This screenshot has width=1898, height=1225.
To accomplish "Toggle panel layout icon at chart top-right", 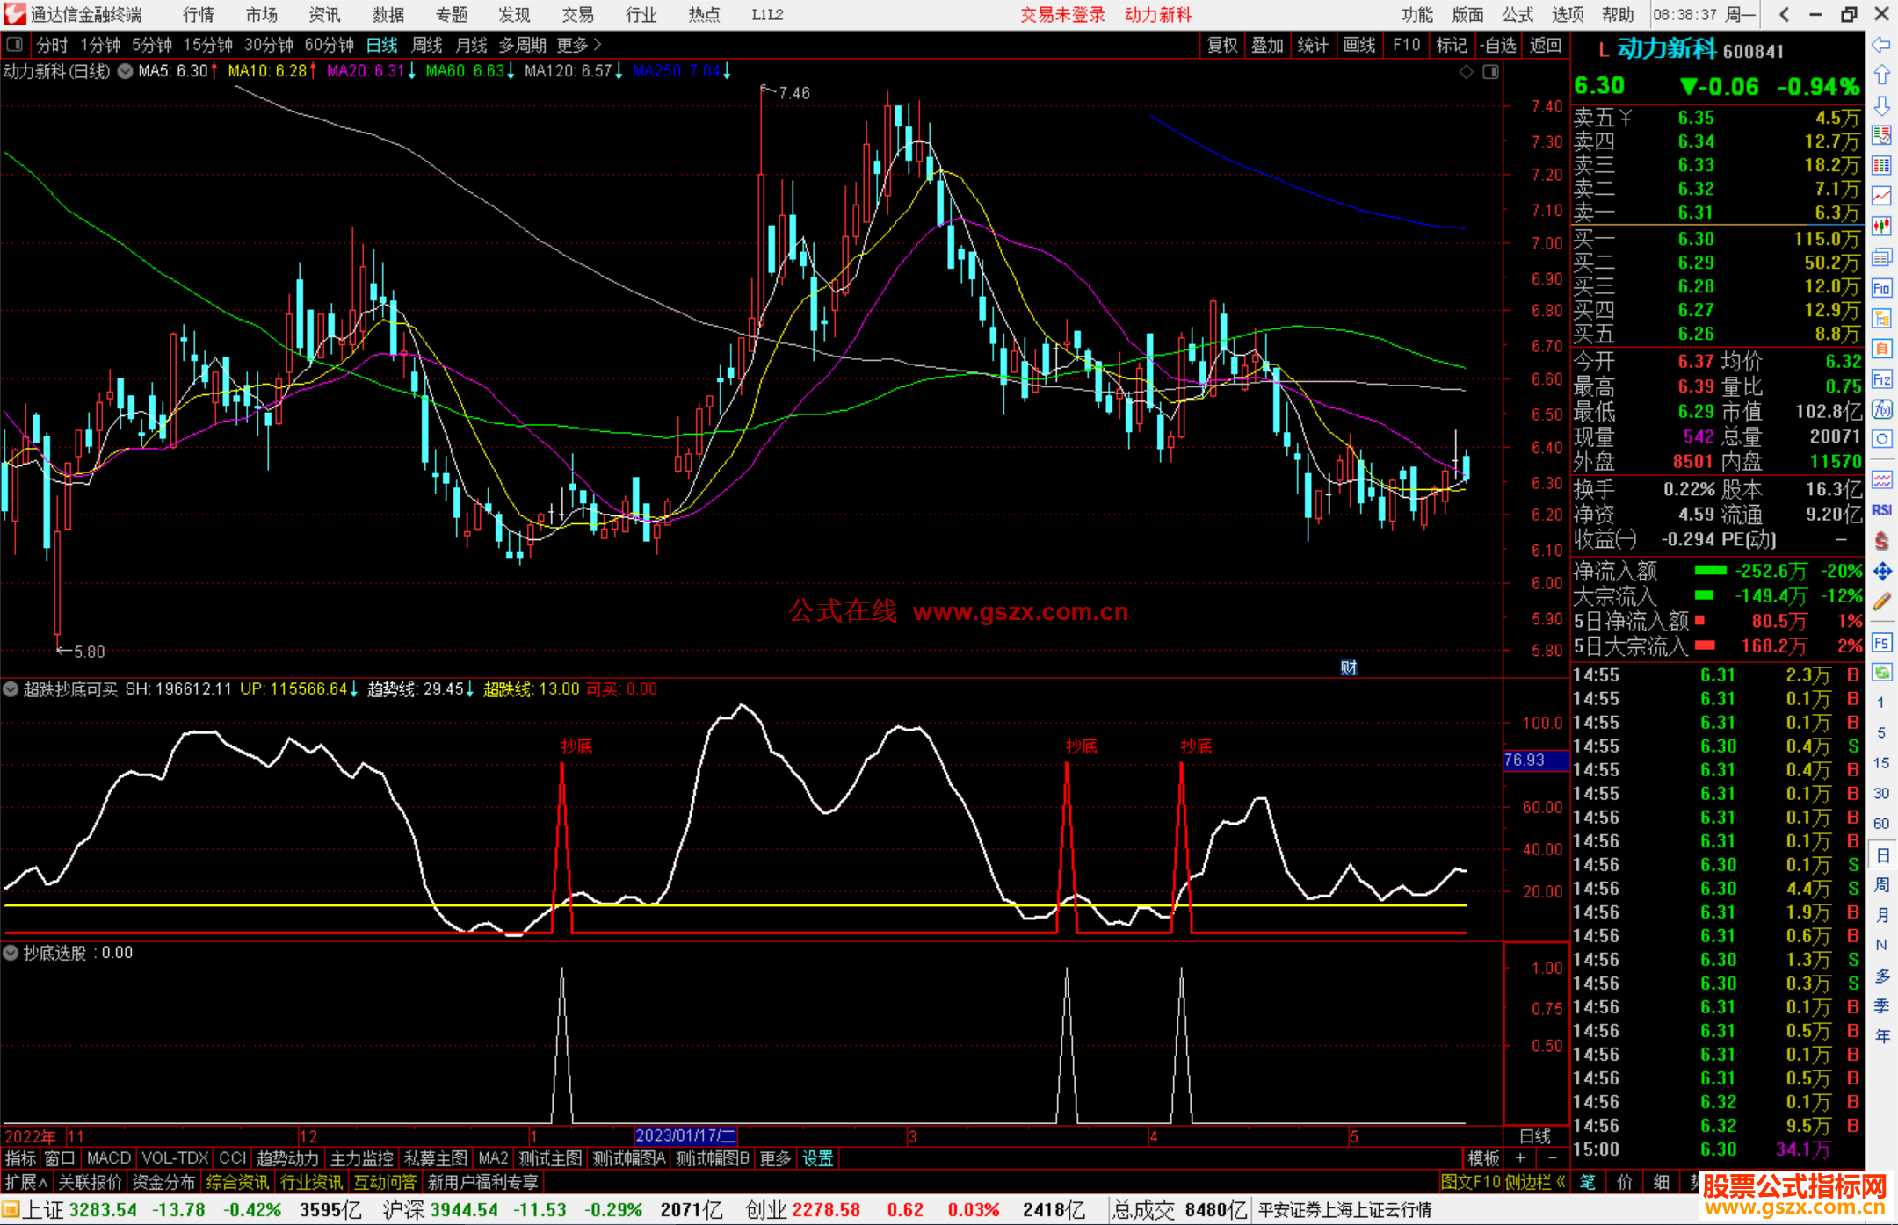I will pos(1490,72).
